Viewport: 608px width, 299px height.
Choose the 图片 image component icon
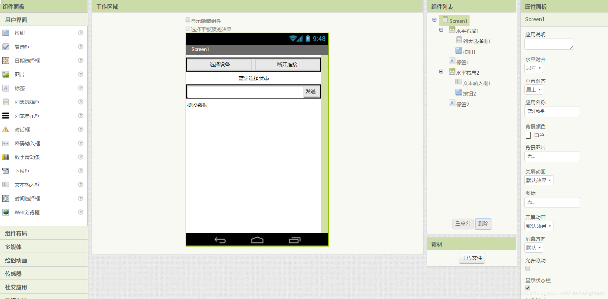[6, 74]
